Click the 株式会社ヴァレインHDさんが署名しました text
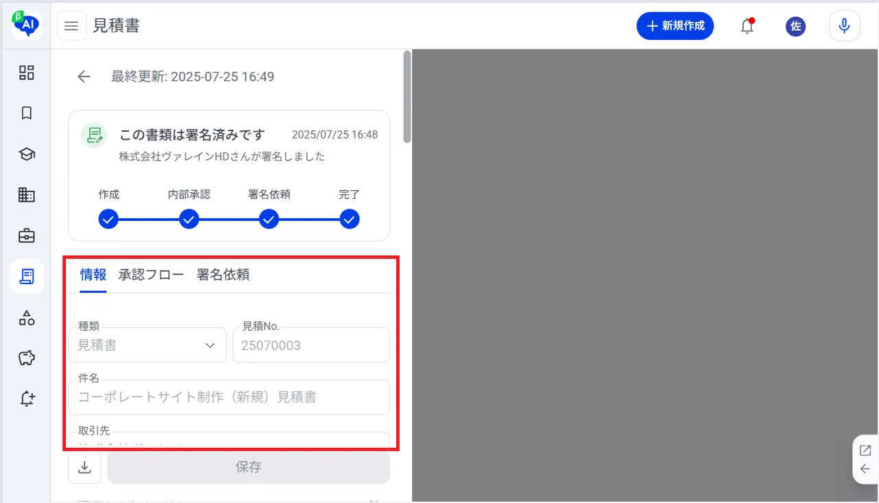 (222, 156)
